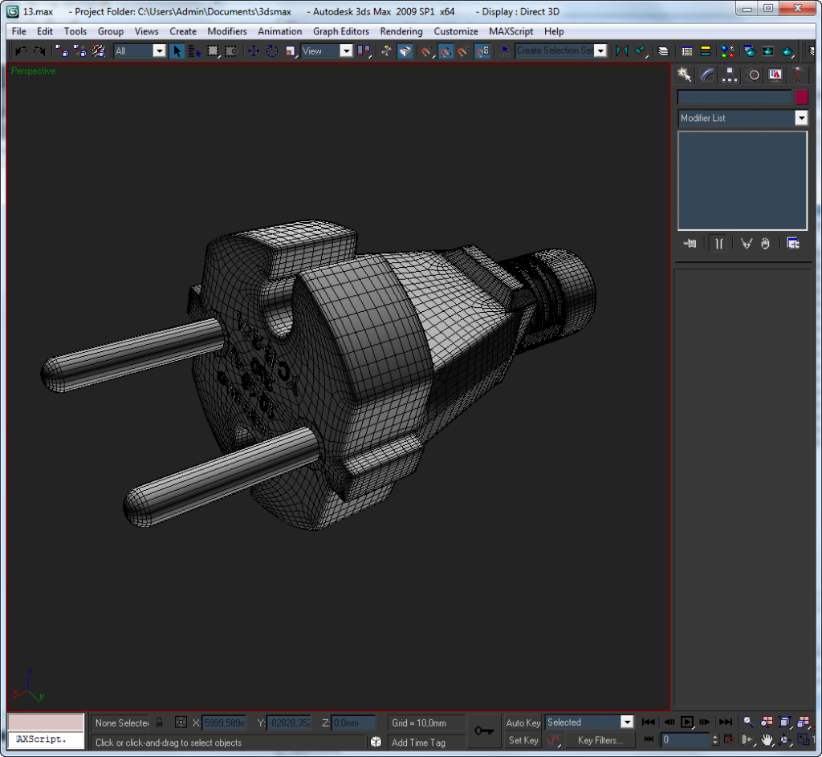Screen dimensions: 822x757
Task: Open the Motion panel wheel icon
Action: click(753, 75)
